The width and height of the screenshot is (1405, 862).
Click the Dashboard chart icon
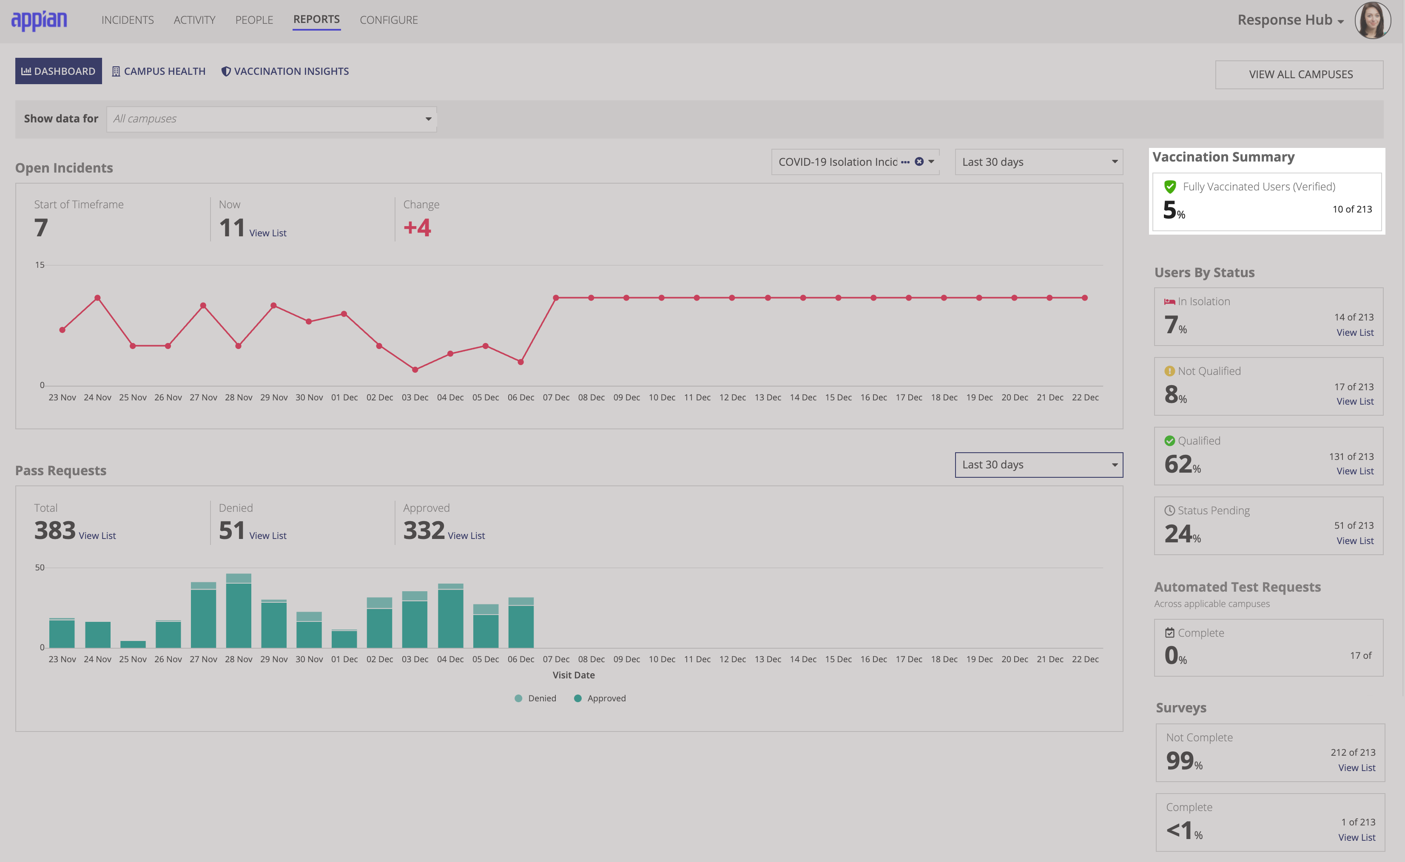(26, 71)
